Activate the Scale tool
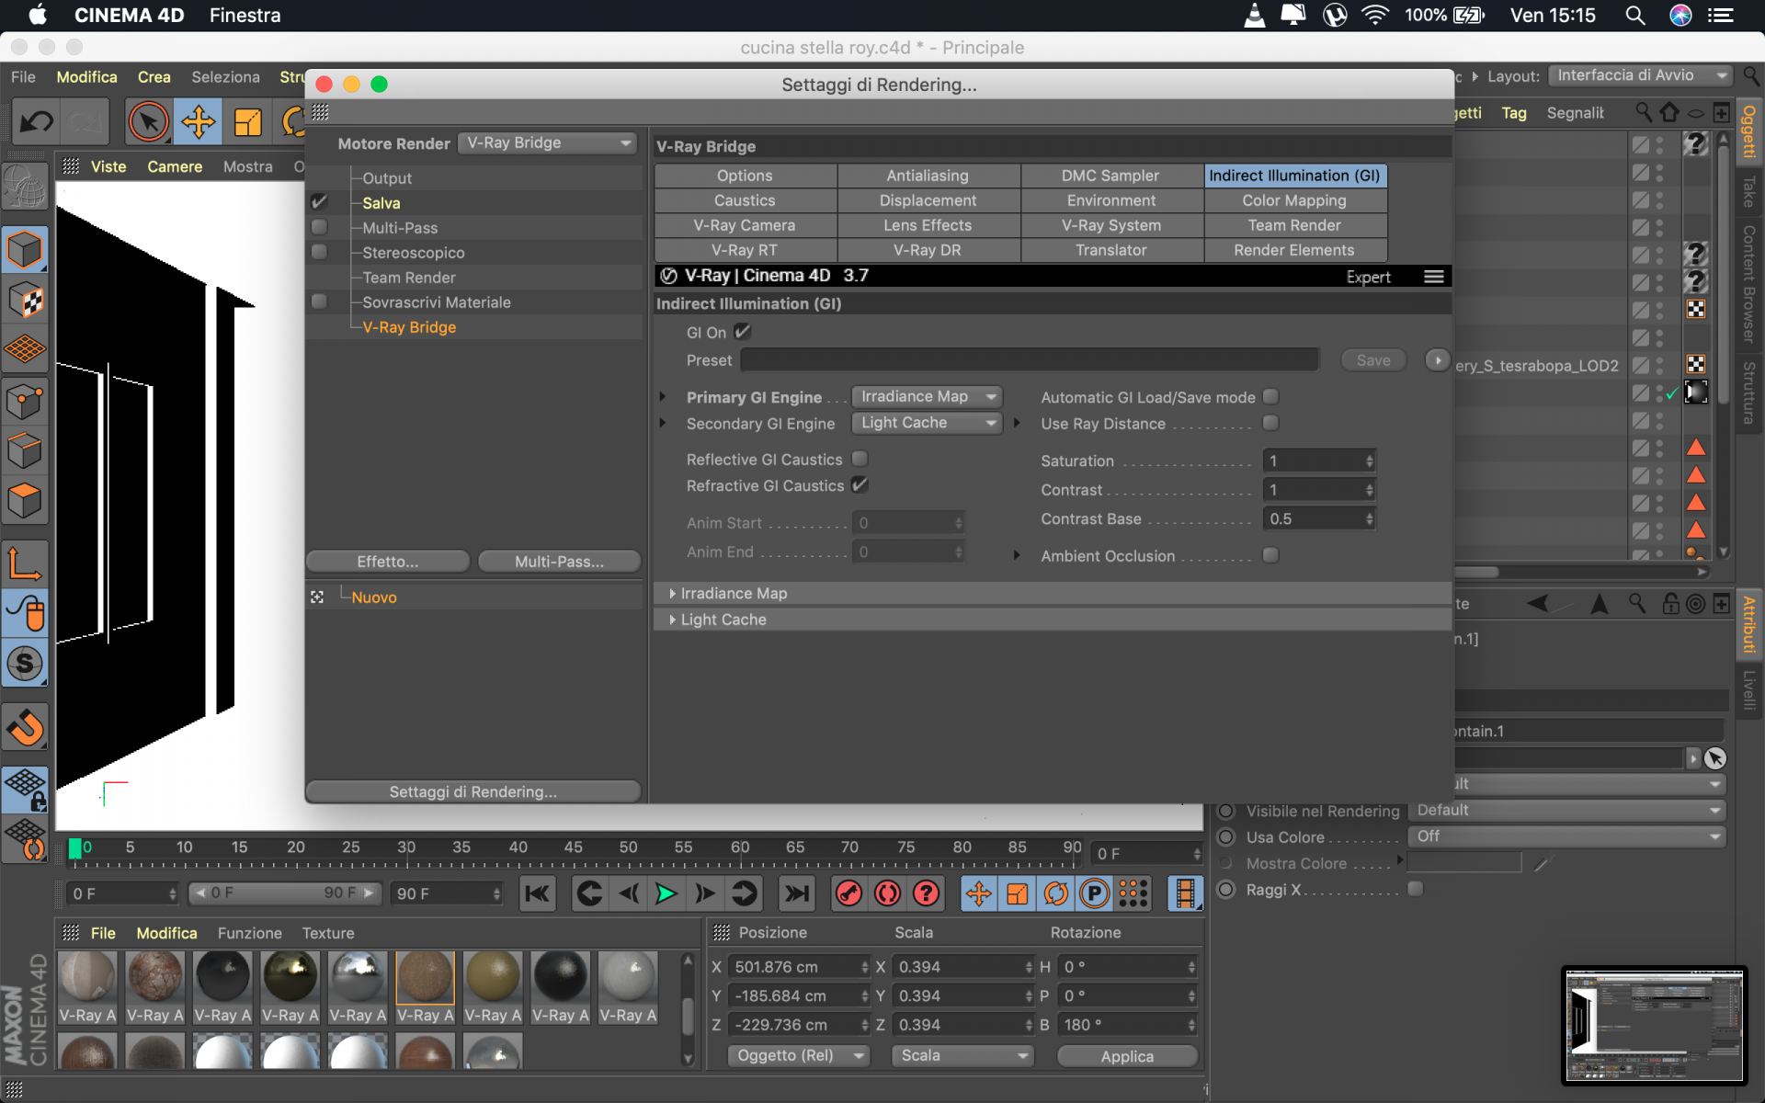The width and height of the screenshot is (1765, 1103). 247,121
